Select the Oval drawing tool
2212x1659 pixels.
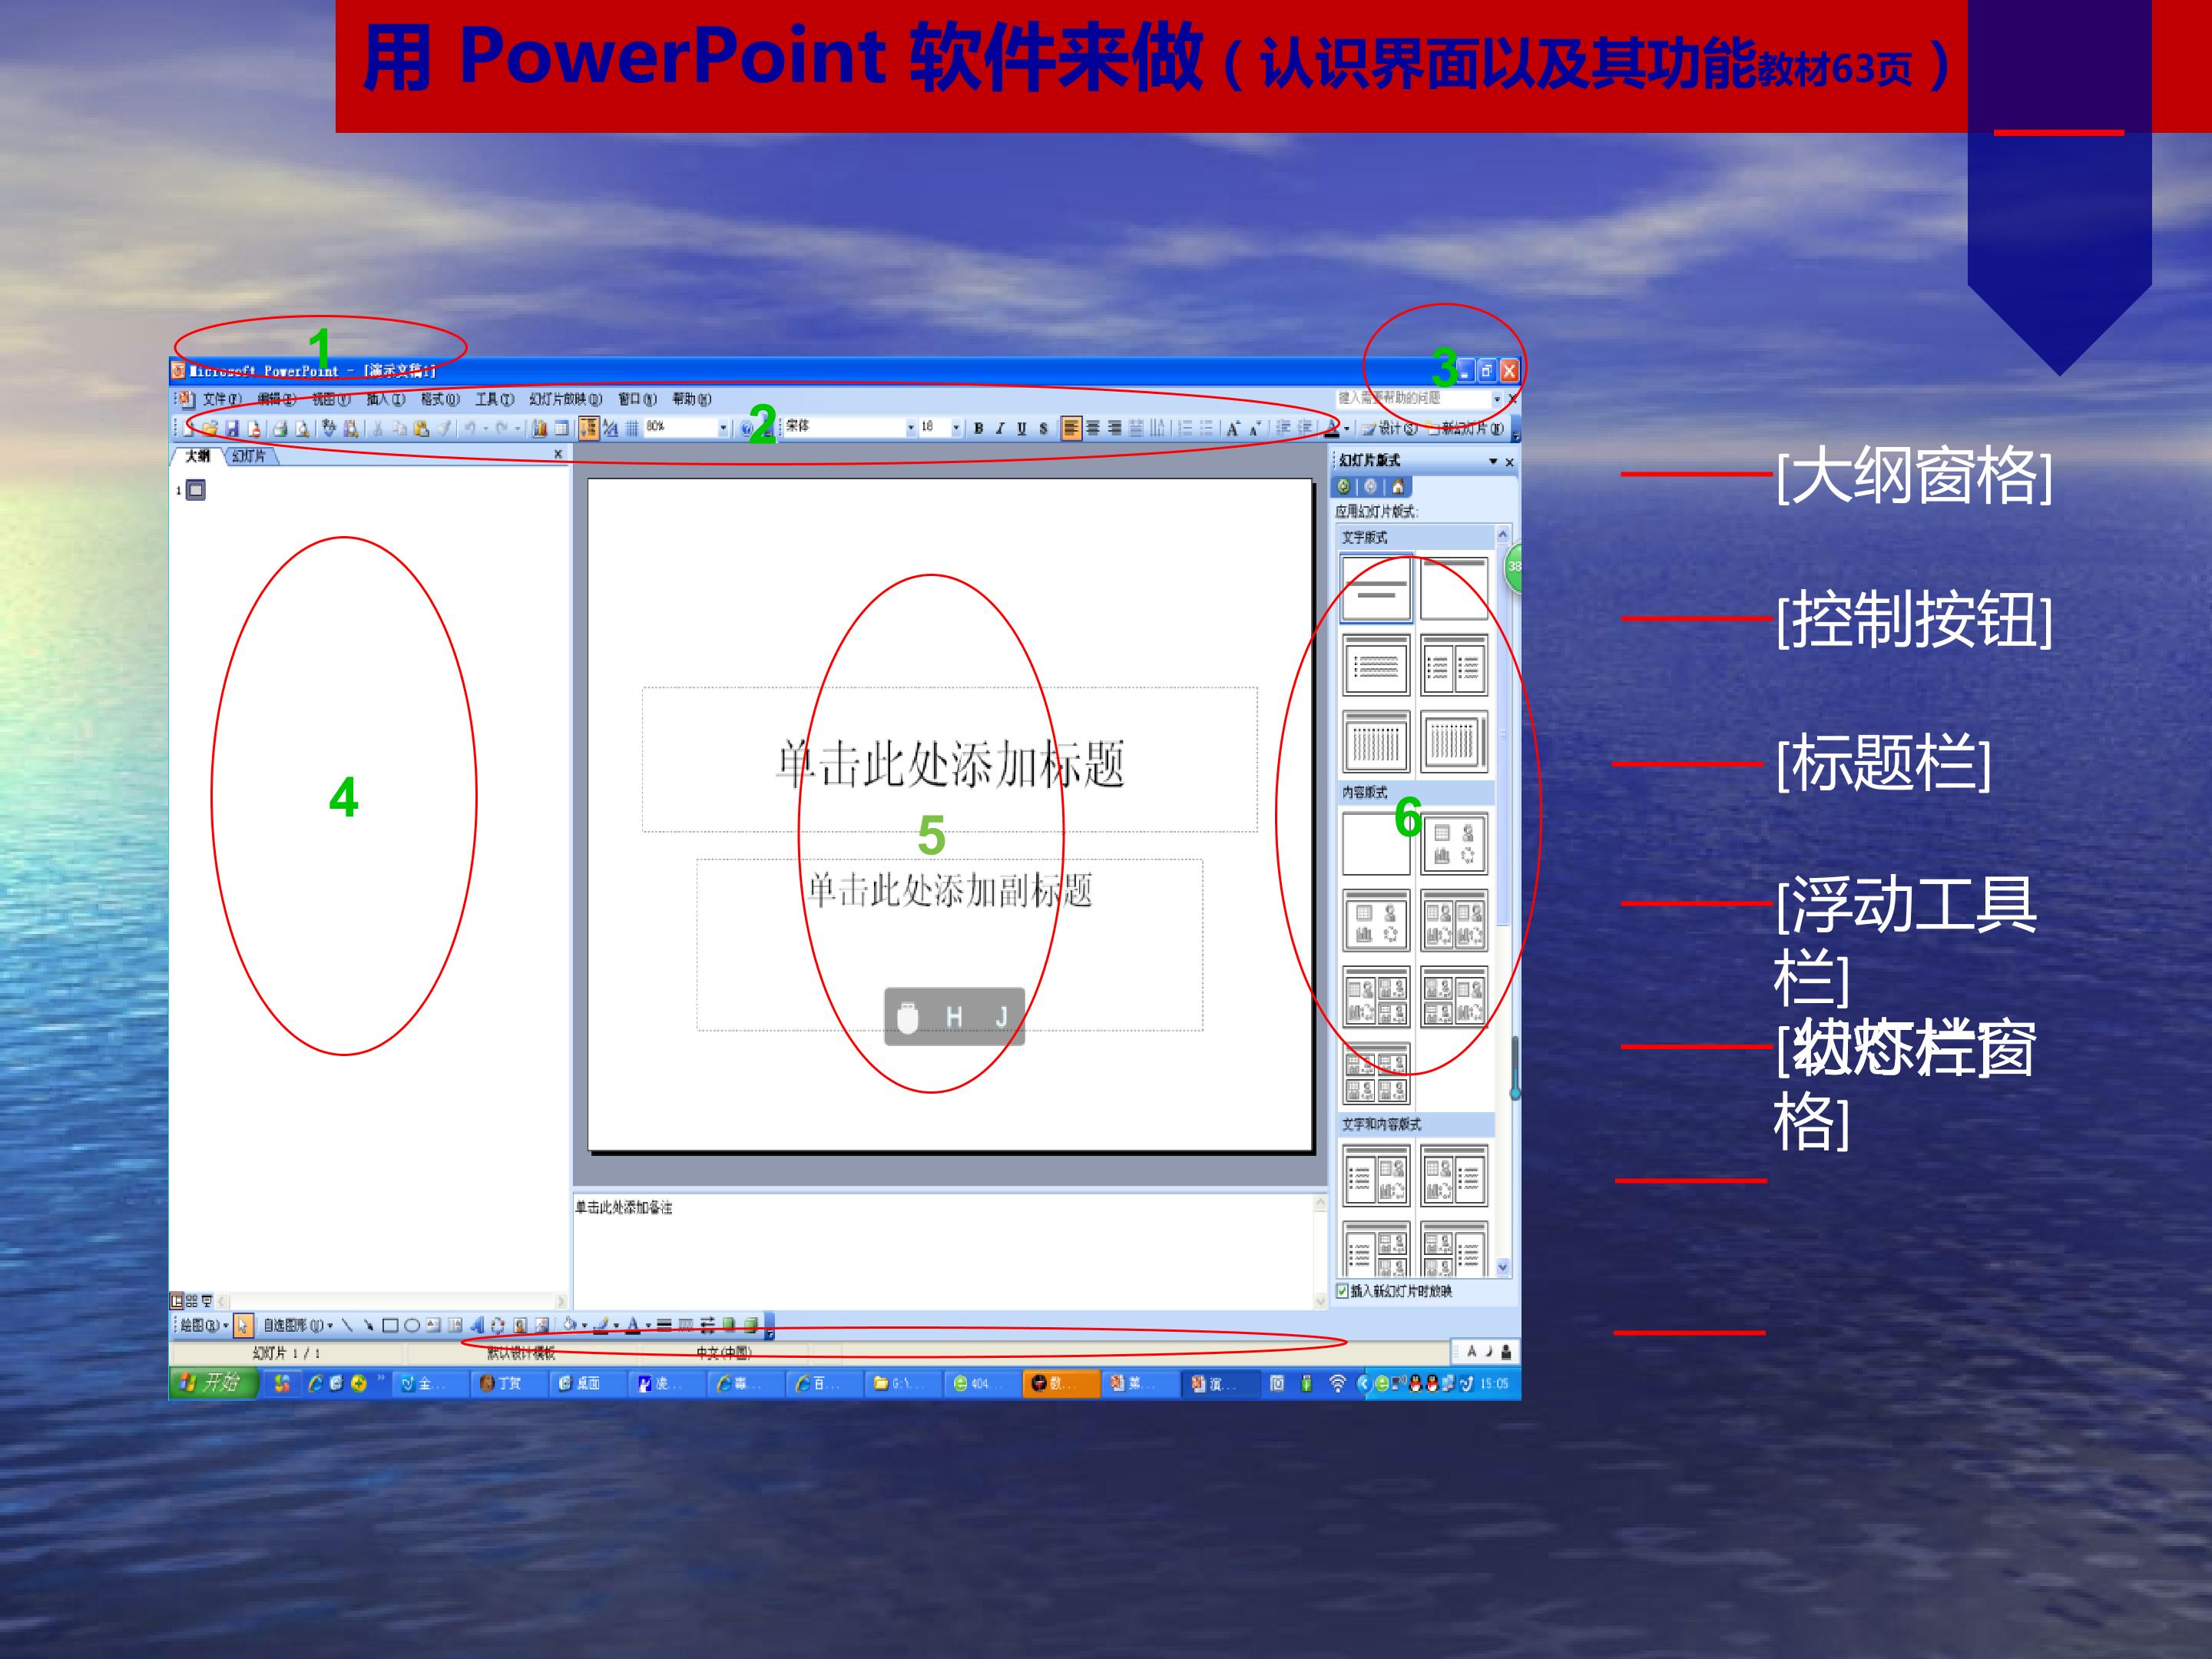point(411,1326)
